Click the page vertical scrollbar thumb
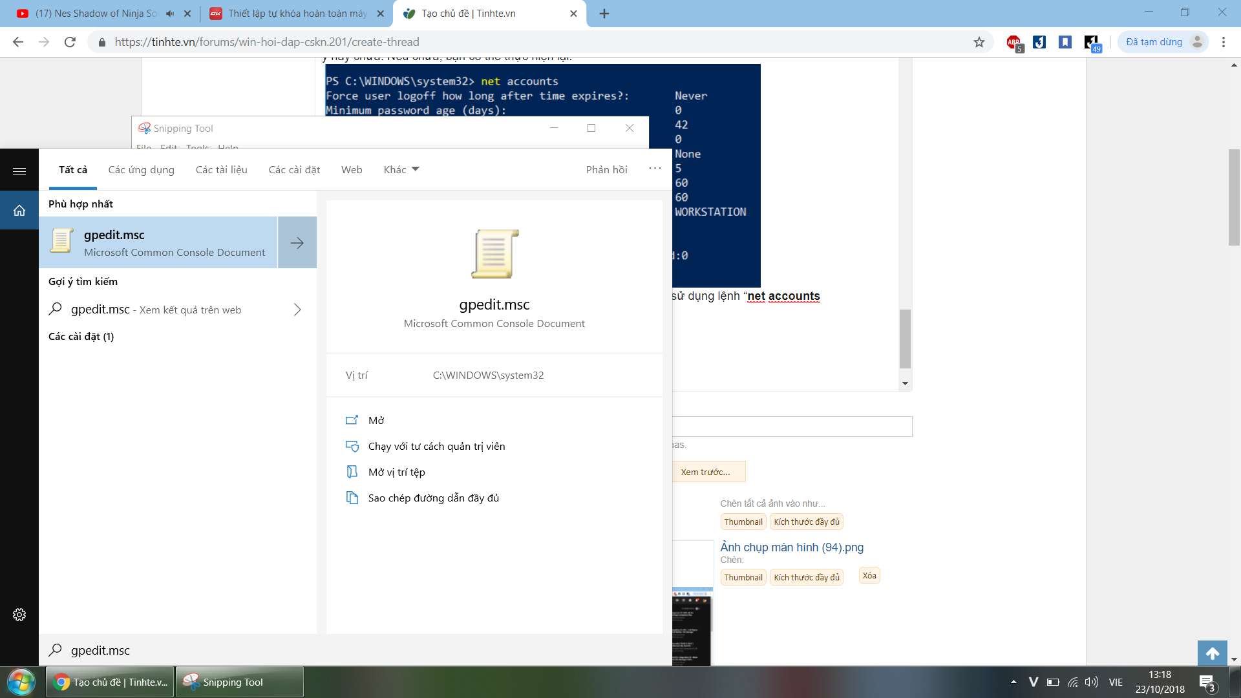 click(x=1234, y=197)
